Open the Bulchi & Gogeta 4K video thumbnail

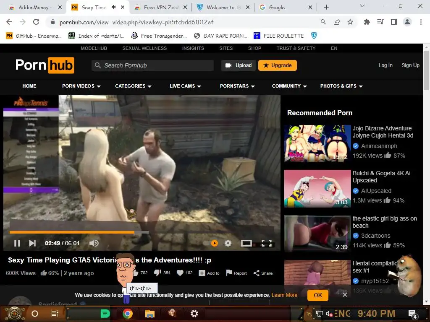tap(317, 189)
